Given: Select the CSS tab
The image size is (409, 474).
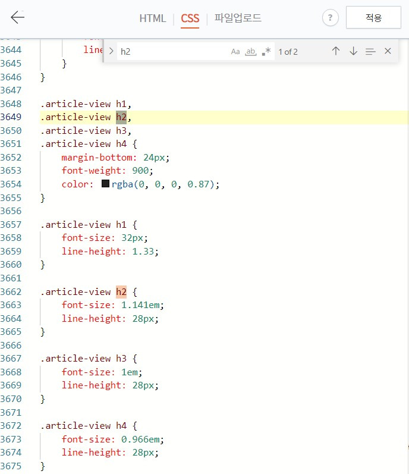Looking at the screenshot, I should click(190, 18).
